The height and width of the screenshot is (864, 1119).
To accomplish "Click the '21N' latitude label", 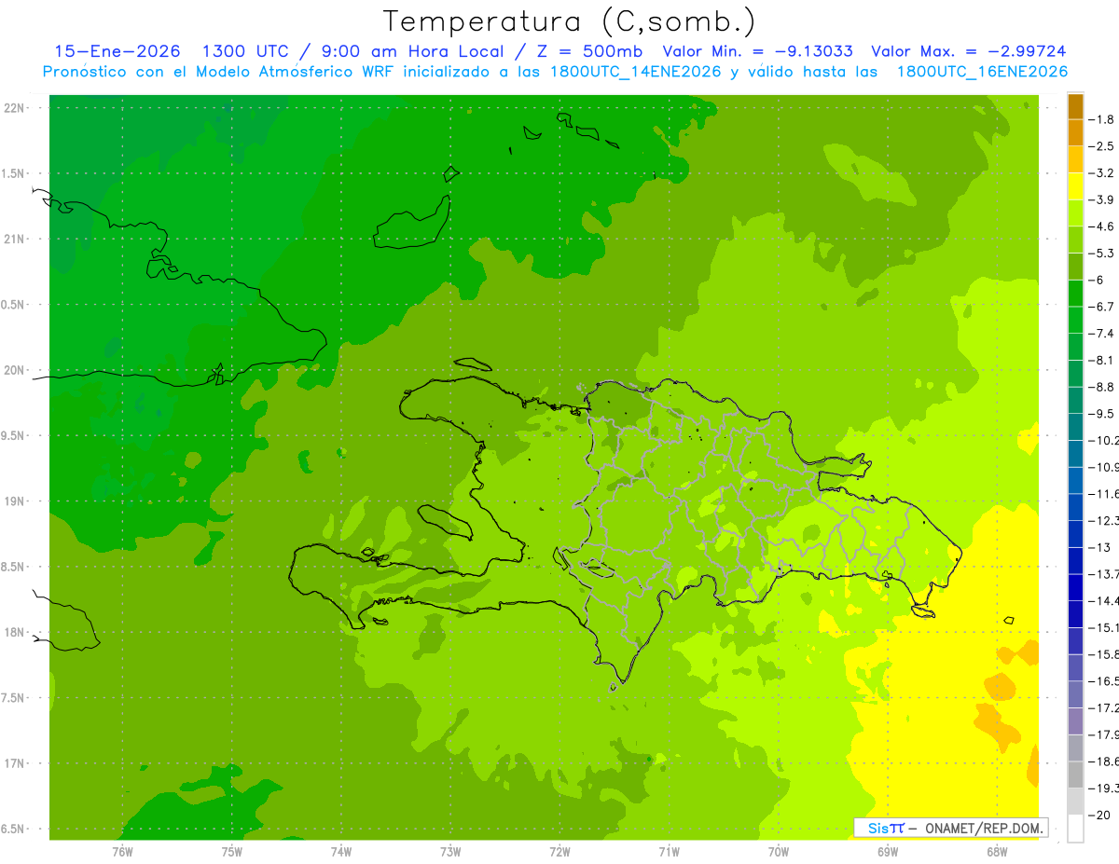I will pyautogui.click(x=15, y=239).
